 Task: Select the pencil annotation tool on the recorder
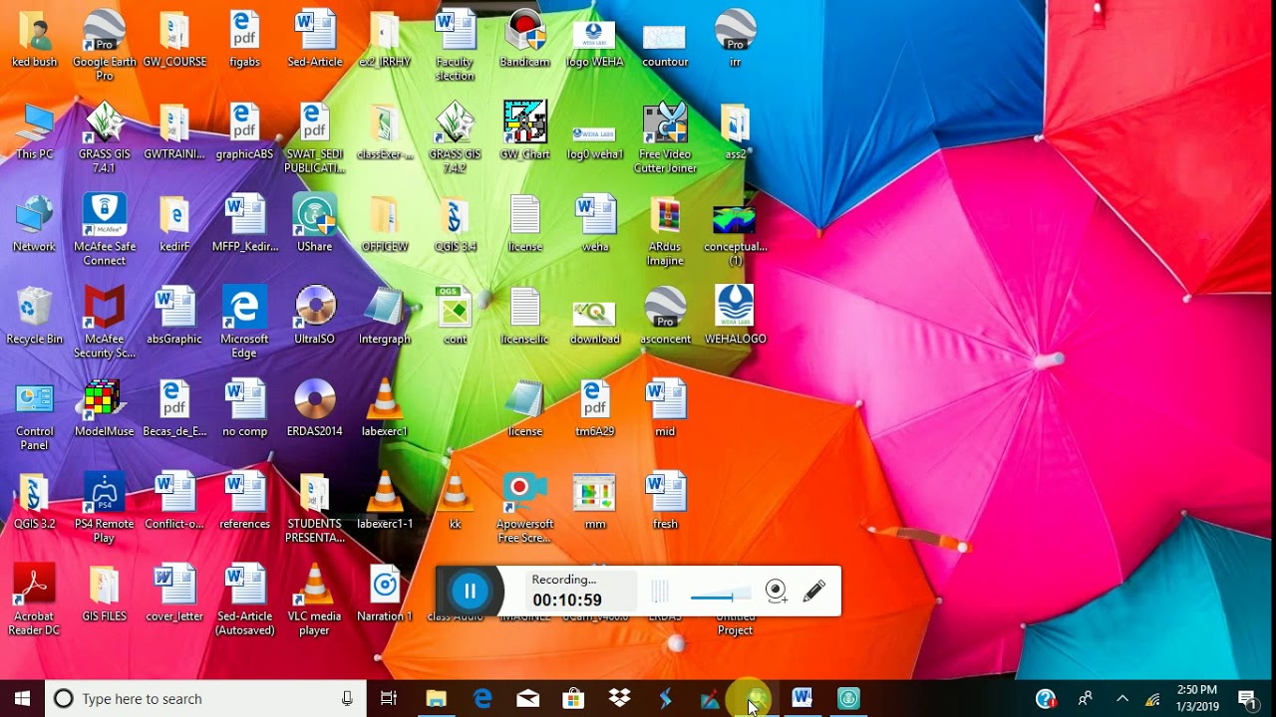click(x=814, y=591)
